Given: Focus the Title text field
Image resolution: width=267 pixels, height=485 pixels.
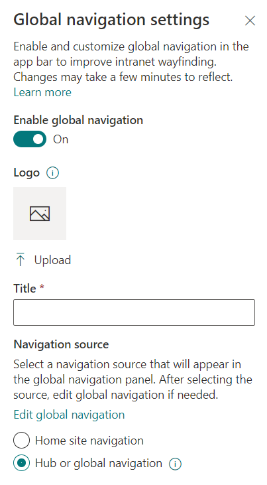Looking at the screenshot, I should click(134, 312).
